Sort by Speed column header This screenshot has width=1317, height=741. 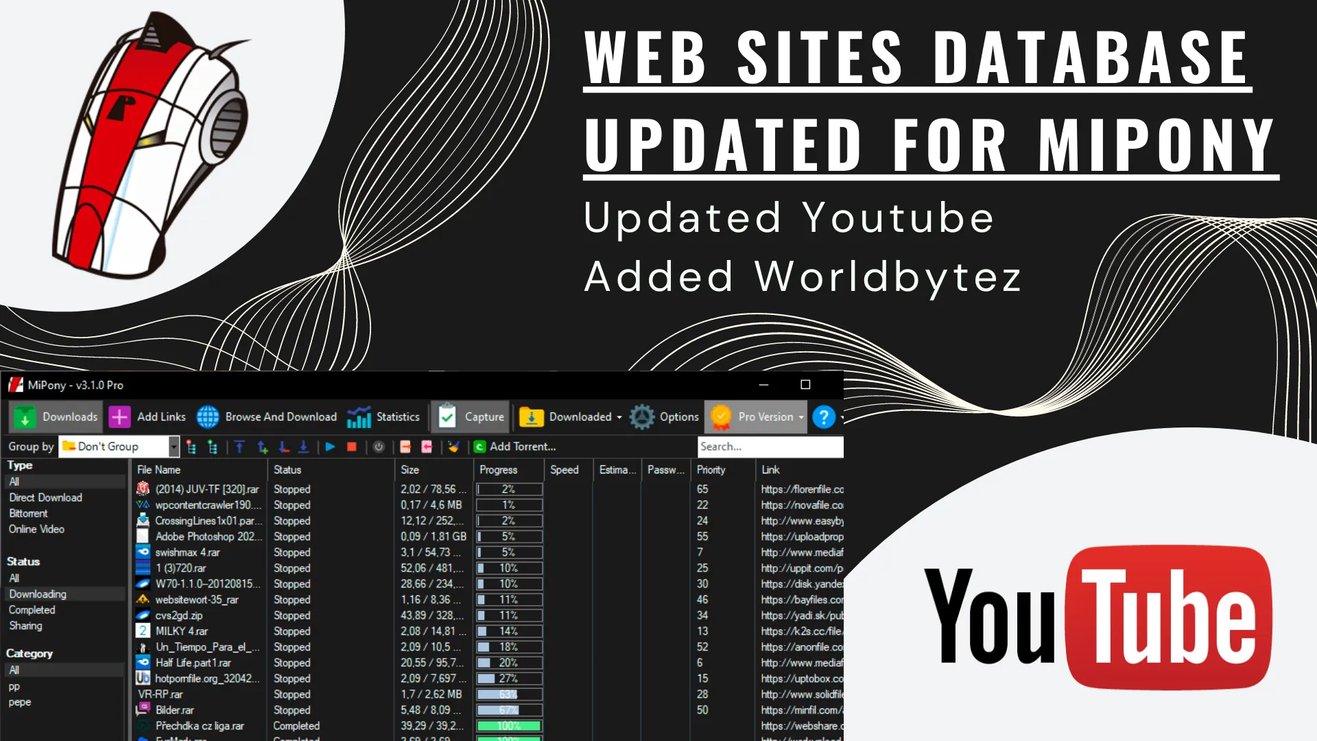pyautogui.click(x=569, y=470)
